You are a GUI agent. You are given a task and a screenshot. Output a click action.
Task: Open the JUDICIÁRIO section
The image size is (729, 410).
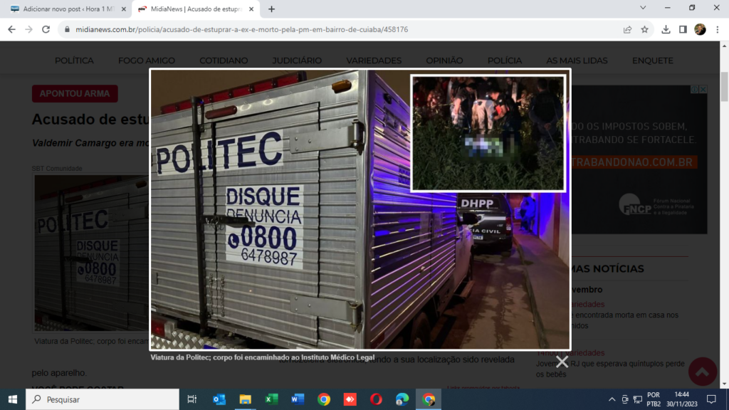tap(297, 61)
